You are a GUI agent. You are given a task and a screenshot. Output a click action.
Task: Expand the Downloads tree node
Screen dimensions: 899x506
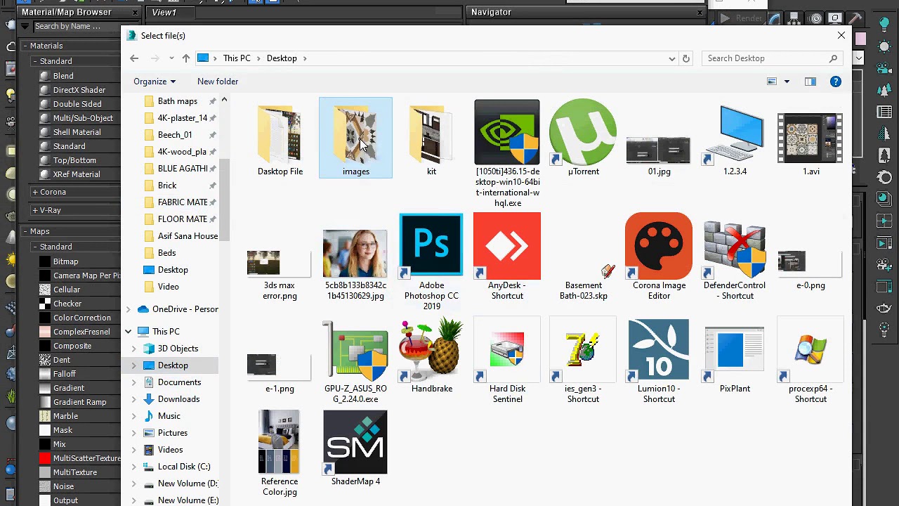click(134, 399)
